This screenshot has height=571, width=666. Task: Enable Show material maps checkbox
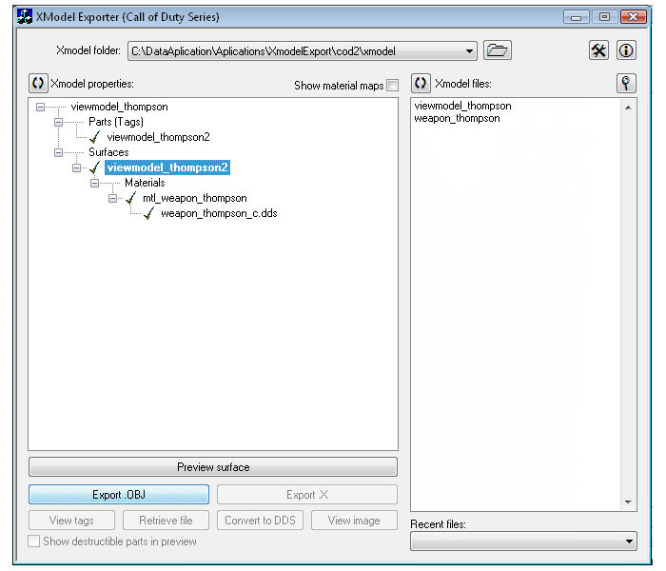pos(392,85)
